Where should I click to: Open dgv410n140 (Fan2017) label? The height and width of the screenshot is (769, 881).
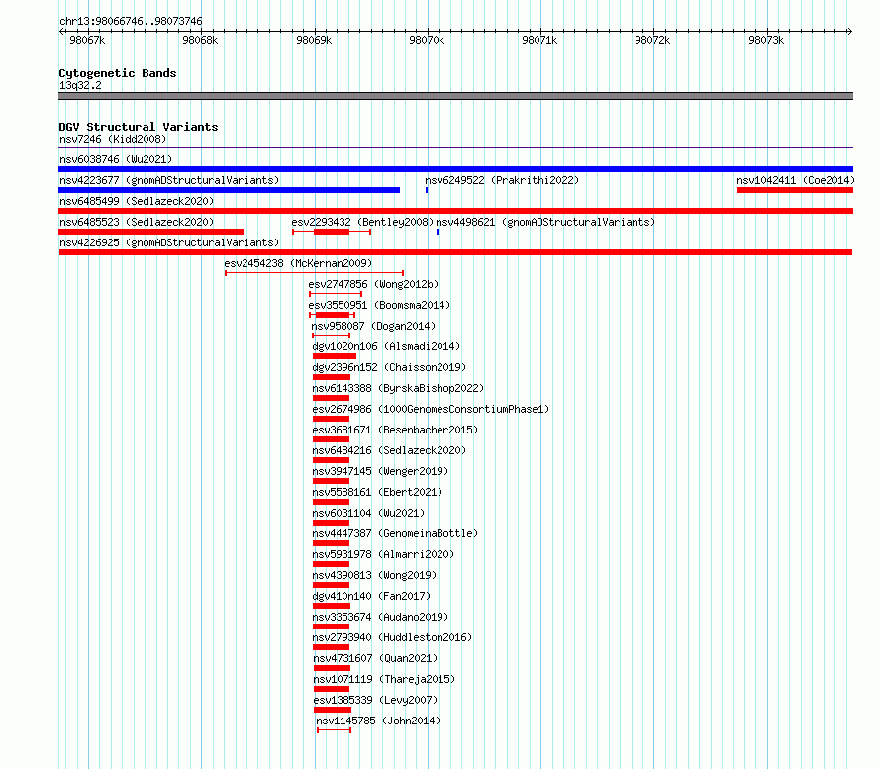371,596
